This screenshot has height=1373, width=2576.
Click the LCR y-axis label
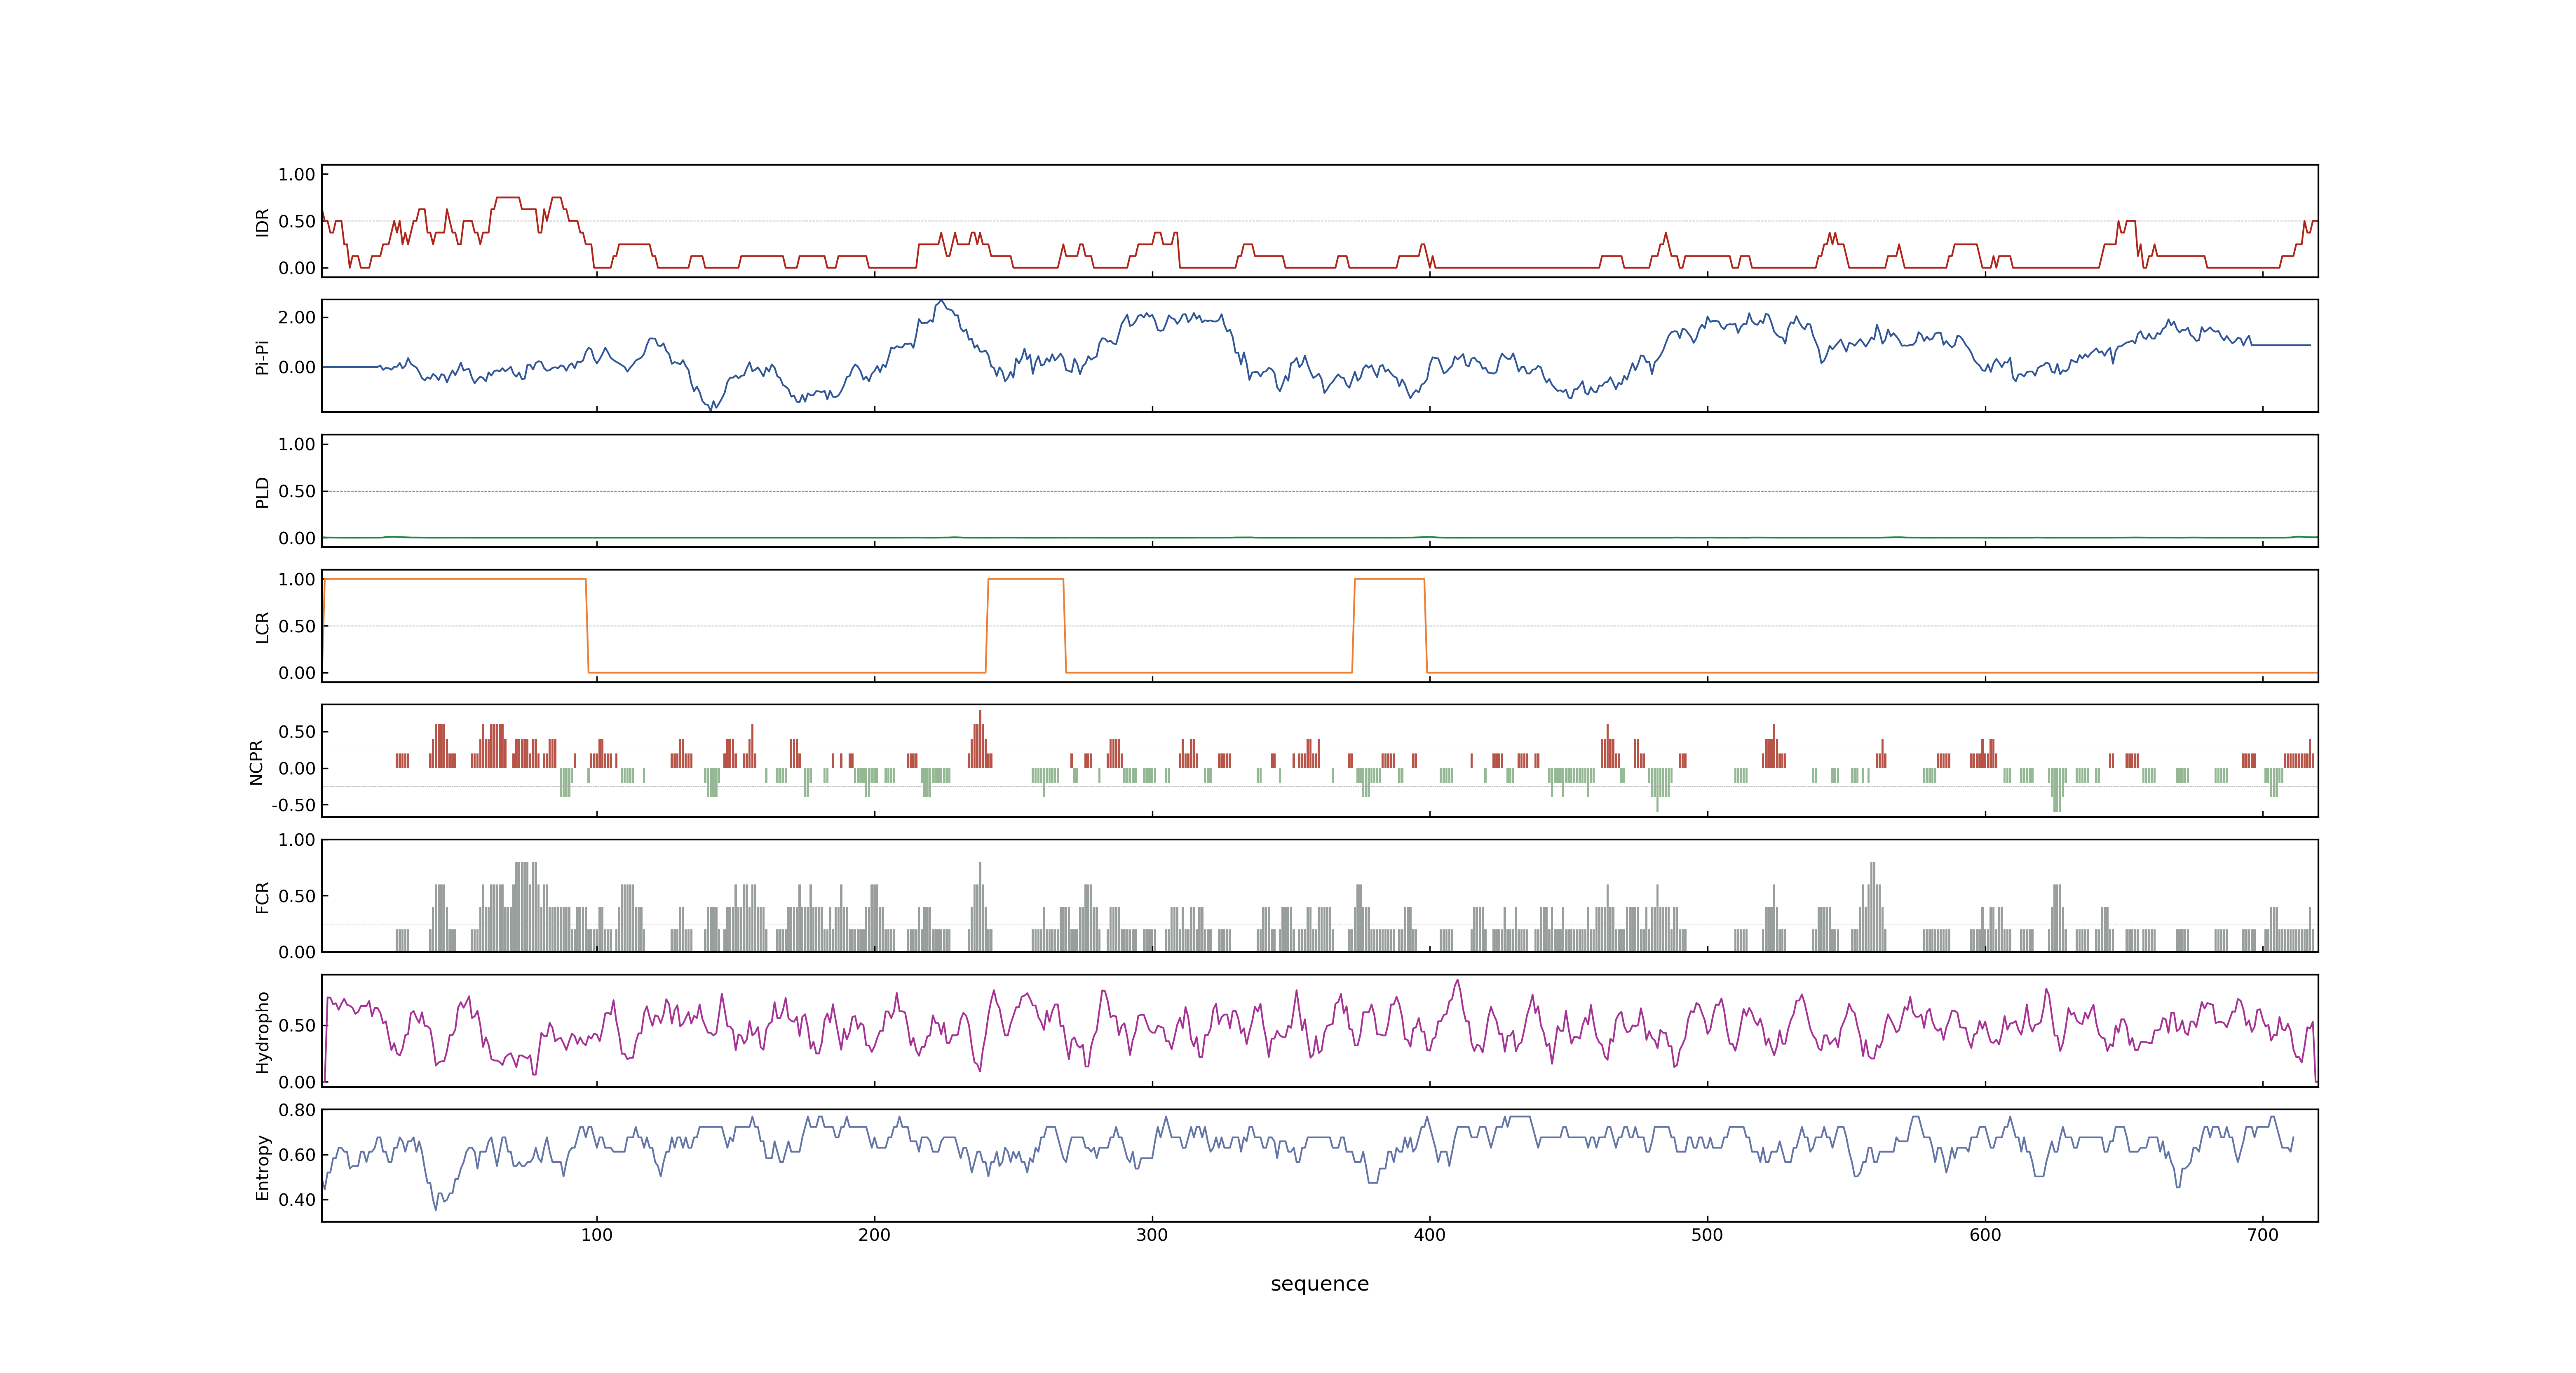click(x=262, y=627)
